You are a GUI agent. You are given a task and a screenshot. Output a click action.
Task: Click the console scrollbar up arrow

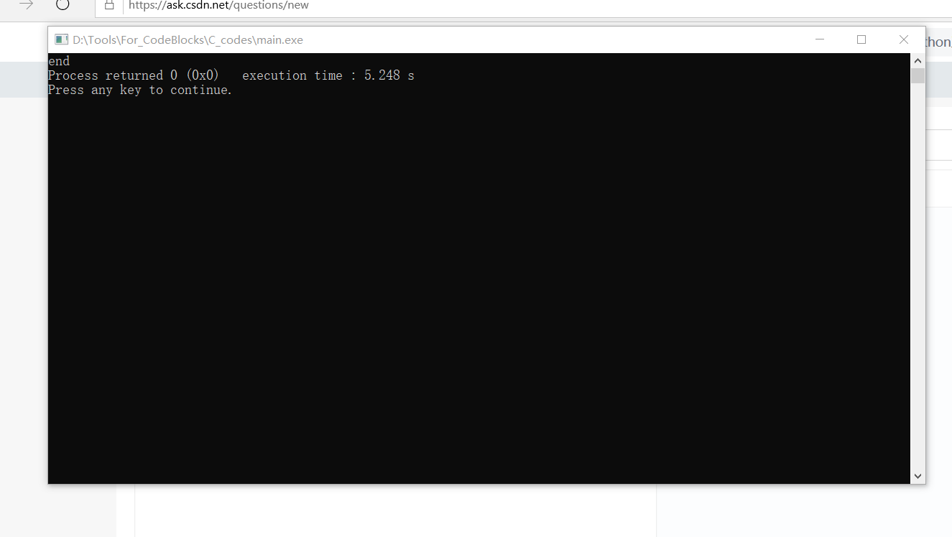[x=918, y=61]
